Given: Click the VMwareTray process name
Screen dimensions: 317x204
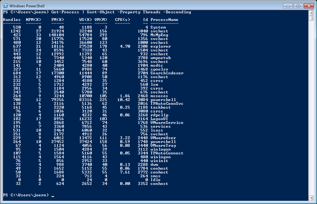Looking at the screenshot, I should 163,146.
